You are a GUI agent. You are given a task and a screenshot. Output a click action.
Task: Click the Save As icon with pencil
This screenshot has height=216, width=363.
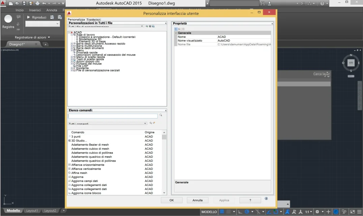[x=31, y=3]
